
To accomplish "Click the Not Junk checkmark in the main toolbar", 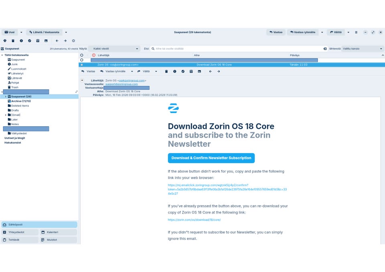I will point(29,41).
